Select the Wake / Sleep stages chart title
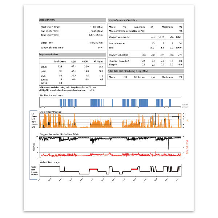 pos(50,162)
